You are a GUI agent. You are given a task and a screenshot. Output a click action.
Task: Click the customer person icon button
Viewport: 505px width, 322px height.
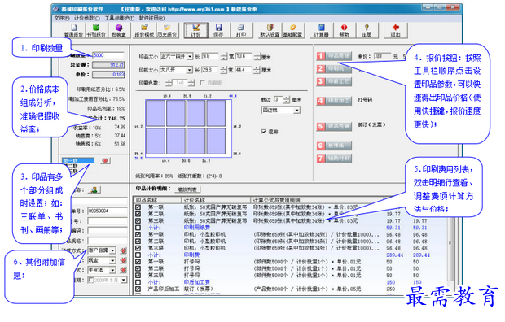pyautogui.click(x=94, y=189)
